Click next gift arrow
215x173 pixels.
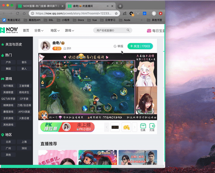[x=134, y=127]
